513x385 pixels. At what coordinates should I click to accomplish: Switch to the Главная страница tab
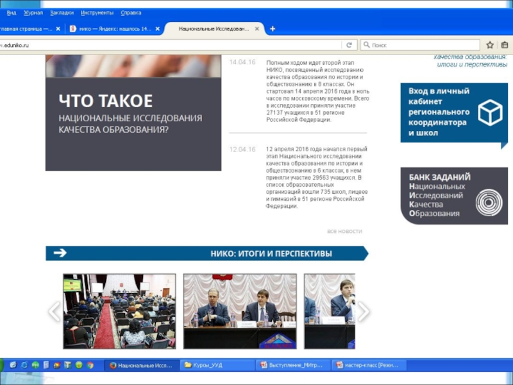(26, 29)
